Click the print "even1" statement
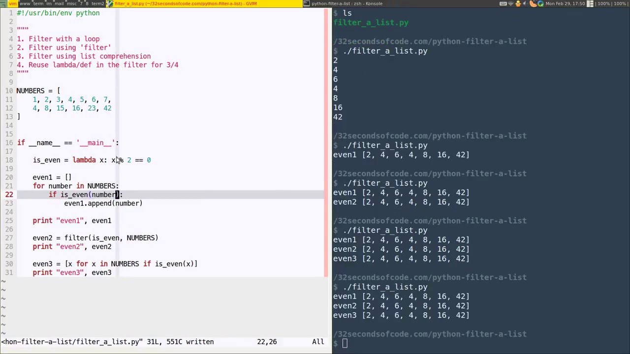 coord(72,221)
